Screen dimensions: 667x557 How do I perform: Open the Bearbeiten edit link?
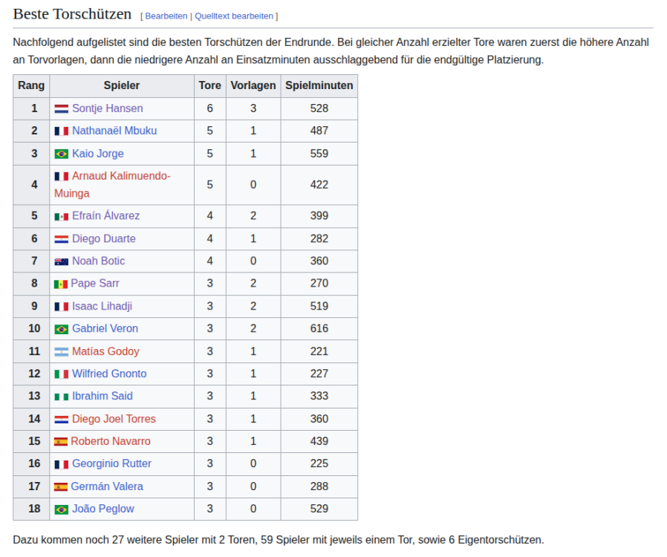coord(166,16)
